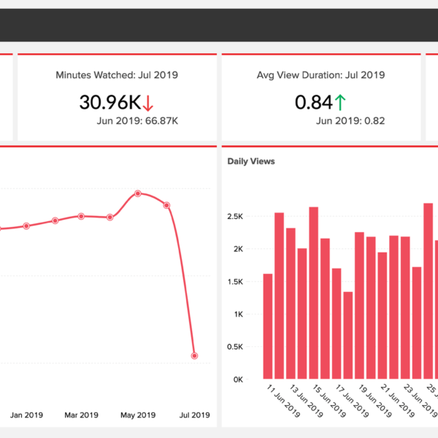Select the May 2019 peak data point

tap(138, 193)
